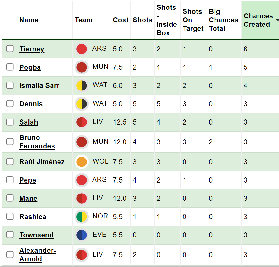
Task: Click the Everton badge in Townsend's row
Action: (x=82, y=235)
